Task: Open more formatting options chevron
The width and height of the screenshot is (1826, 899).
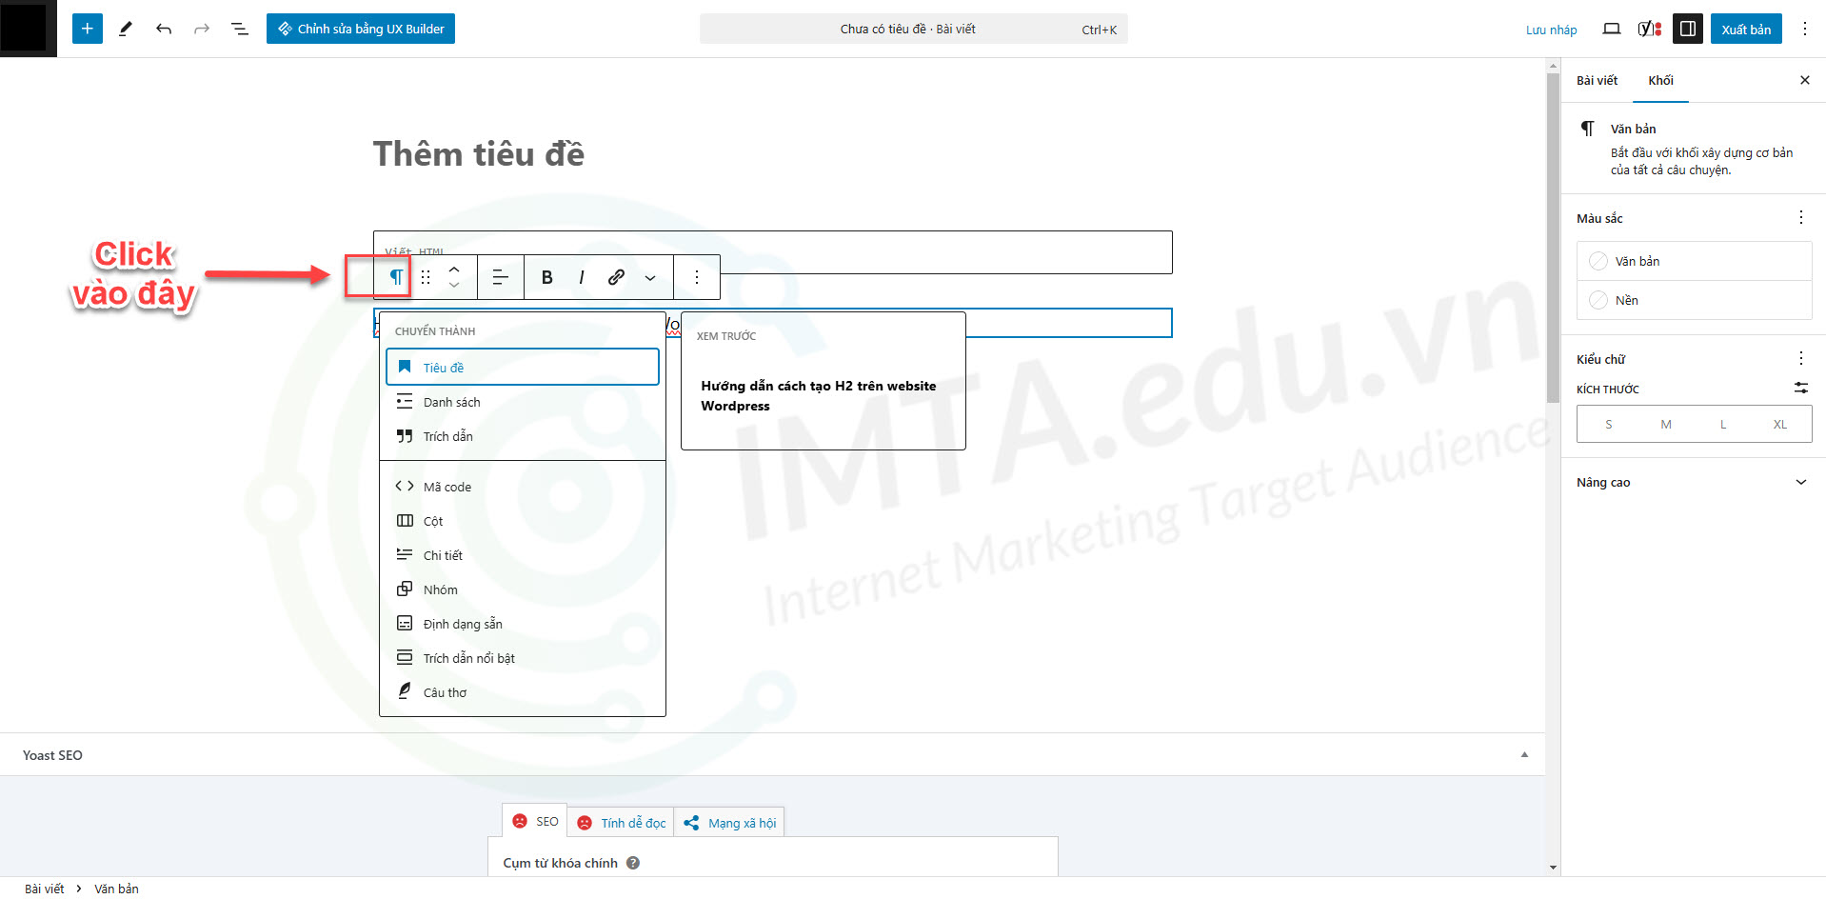Action: tap(650, 277)
